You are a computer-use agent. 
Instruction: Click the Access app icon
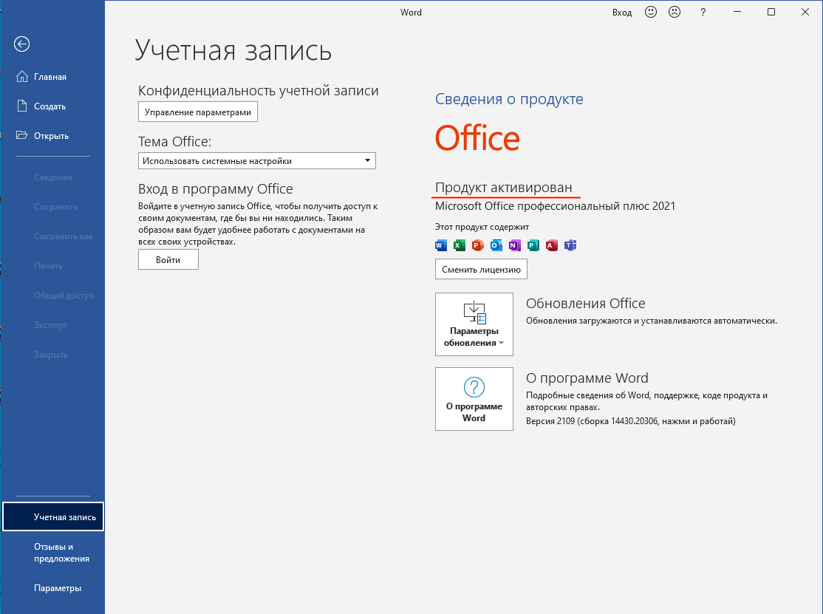(552, 245)
